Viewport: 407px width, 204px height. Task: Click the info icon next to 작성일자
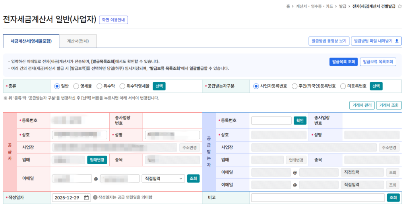(95, 198)
